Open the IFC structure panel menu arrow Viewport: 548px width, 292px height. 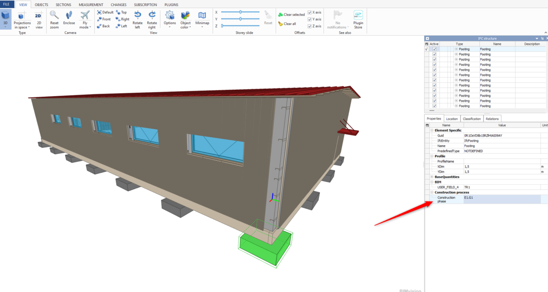[x=537, y=38]
